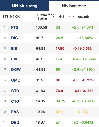Click the PVS price 37.9

pyautogui.click(x=59, y=112)
